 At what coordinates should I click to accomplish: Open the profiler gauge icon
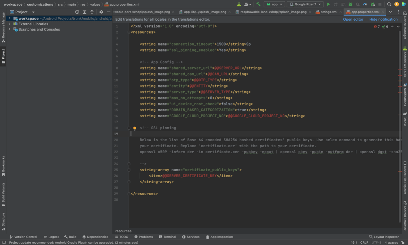point(365,4)
